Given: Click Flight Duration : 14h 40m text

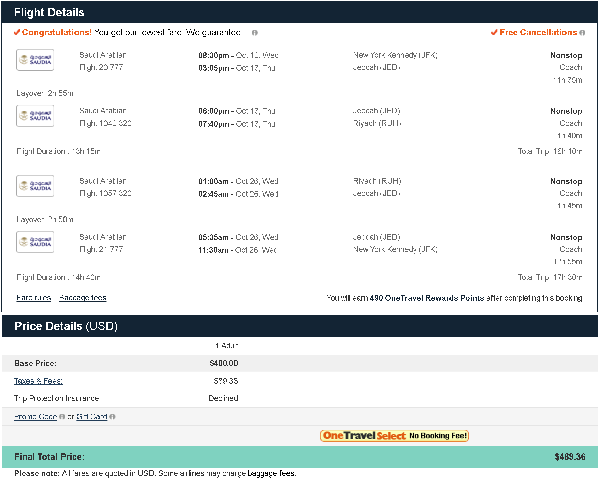Looking at the screenshot, I should [58, 277].
